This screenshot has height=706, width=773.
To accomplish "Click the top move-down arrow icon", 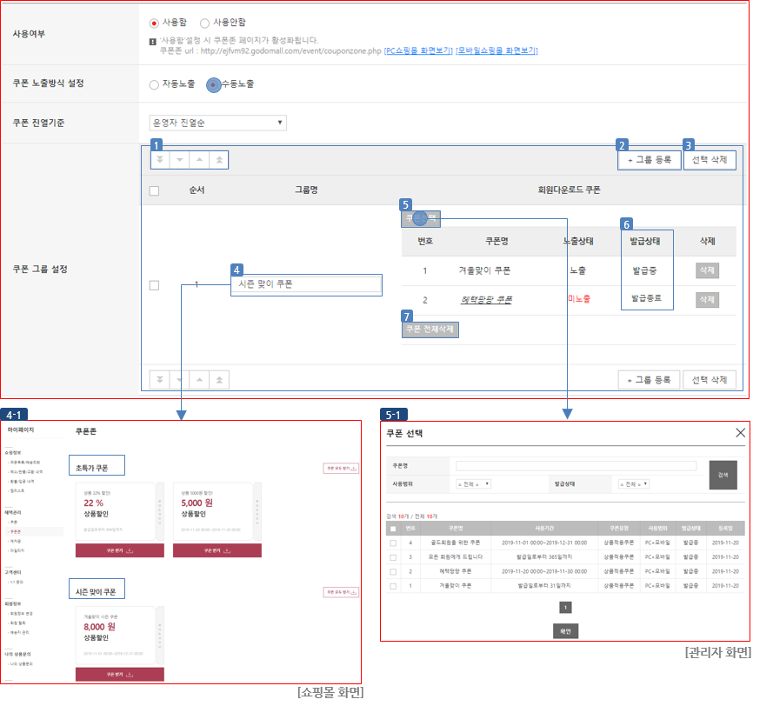I will click(180, 161).
